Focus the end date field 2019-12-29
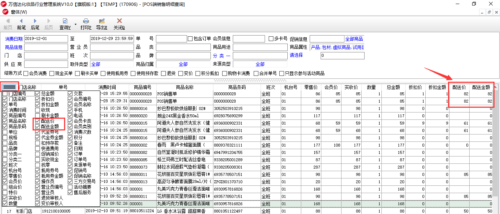This screenshot has height=214, width=500. point(112,39)
